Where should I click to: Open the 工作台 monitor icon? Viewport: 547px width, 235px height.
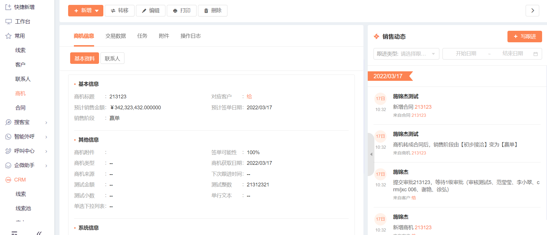coord(8,22)
